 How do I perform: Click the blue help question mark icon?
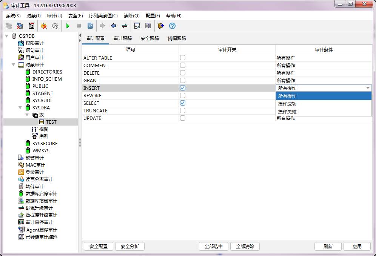[x=172, y=26]
